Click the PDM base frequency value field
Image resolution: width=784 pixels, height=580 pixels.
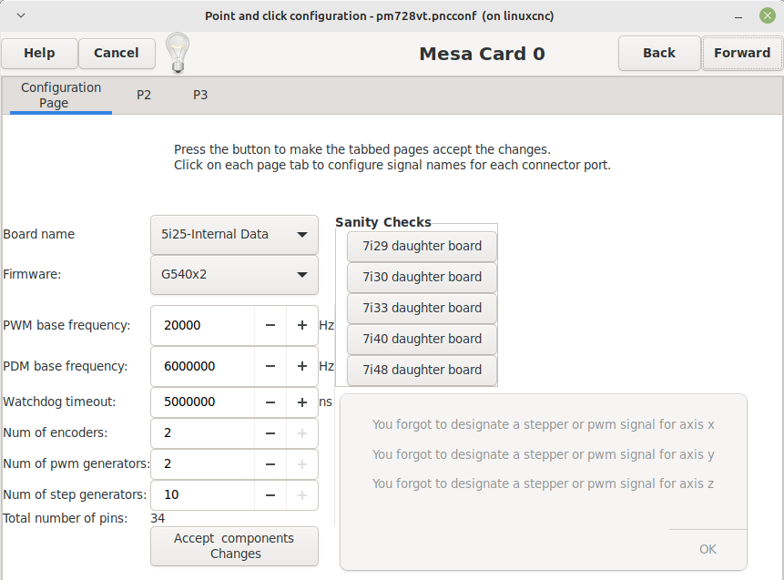202,367
